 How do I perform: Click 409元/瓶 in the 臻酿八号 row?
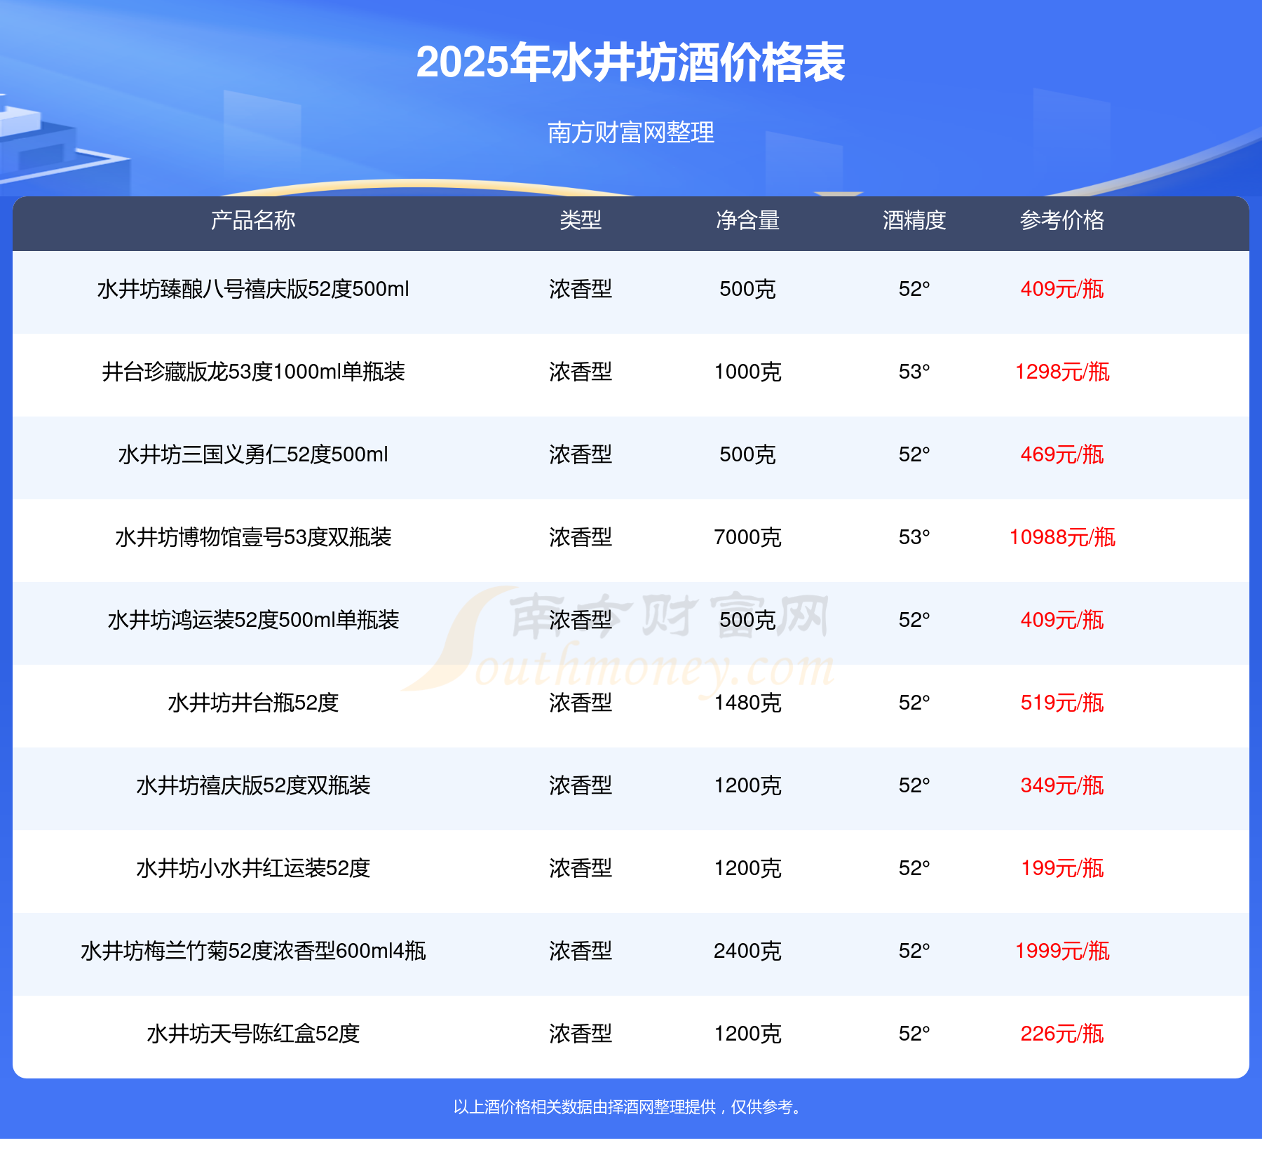tap(1062, 289)
